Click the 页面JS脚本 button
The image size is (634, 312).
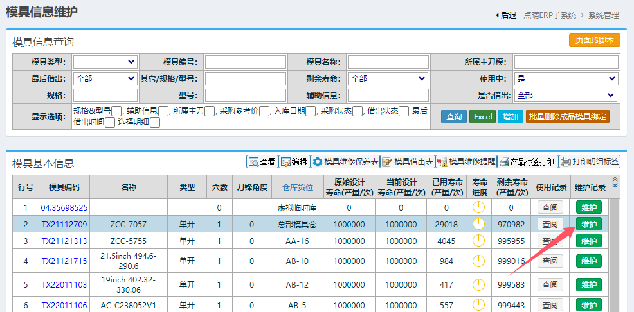(x=594, y=40)
